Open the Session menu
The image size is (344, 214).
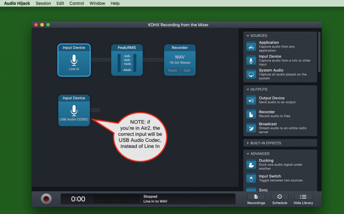coord(43,3)
